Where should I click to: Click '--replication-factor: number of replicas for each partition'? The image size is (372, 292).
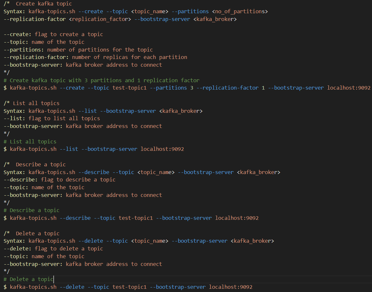pyautogui.click(x=95, y=57)
